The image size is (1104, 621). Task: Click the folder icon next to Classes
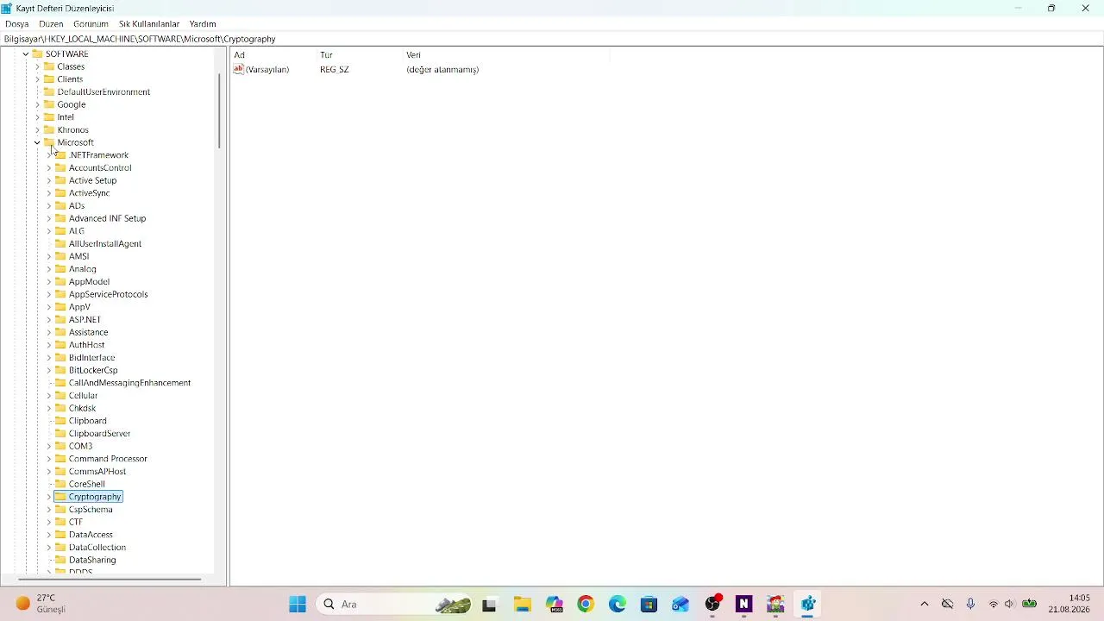(49, 66)
